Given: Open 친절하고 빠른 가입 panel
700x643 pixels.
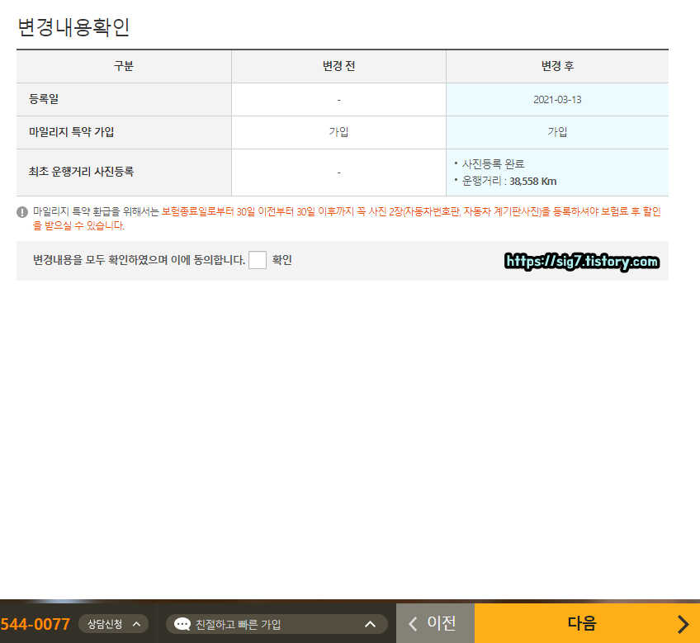Looking at the screenshot, I should (277, 624).
